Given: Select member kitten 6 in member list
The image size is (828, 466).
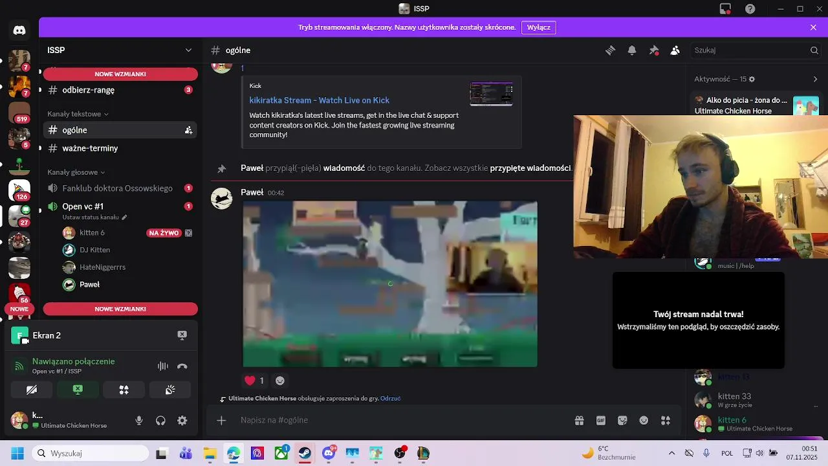Looking at the screenshot, I should tap(754, 424).
